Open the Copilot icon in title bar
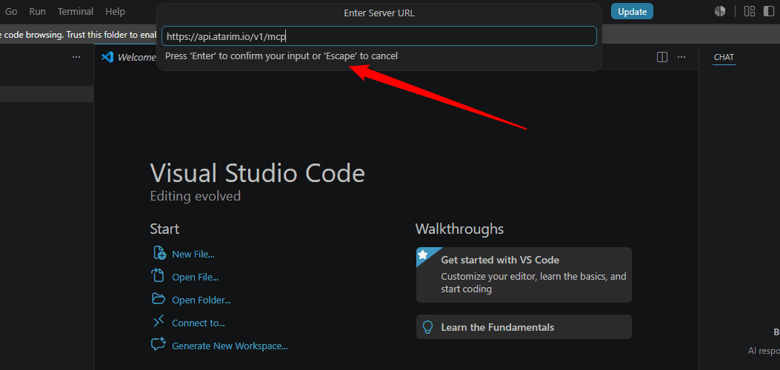This screenshot has width=780, height=370. click(720, 11)
